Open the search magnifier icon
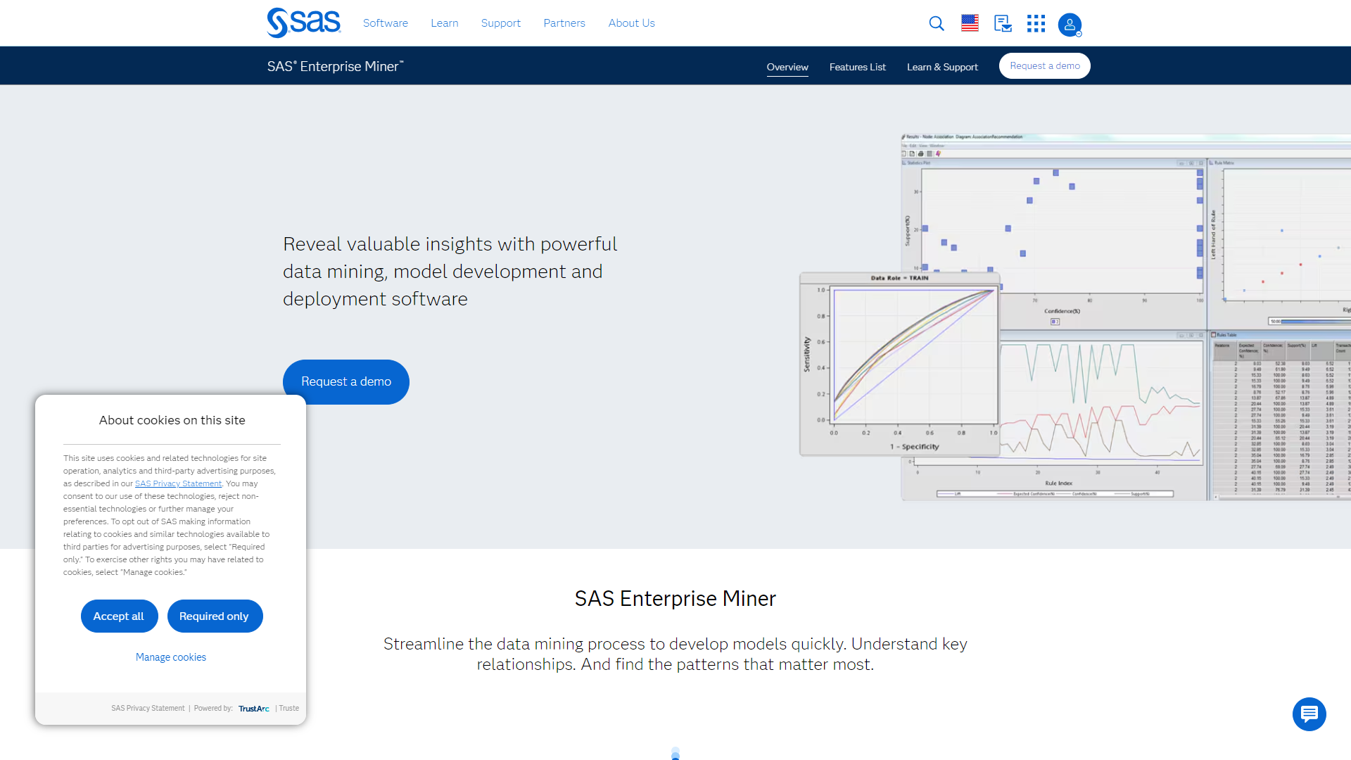 (x=936, y=23)
